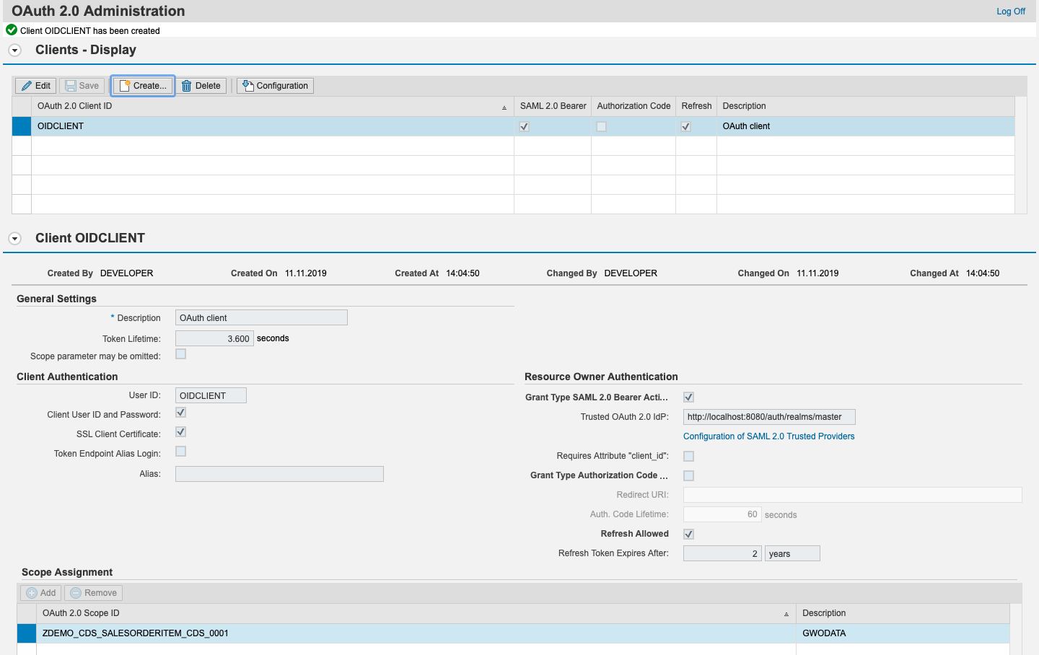This screenshot has height=655, width=1039.
Task: Click the Delete trash button
Action: (201, 86)
